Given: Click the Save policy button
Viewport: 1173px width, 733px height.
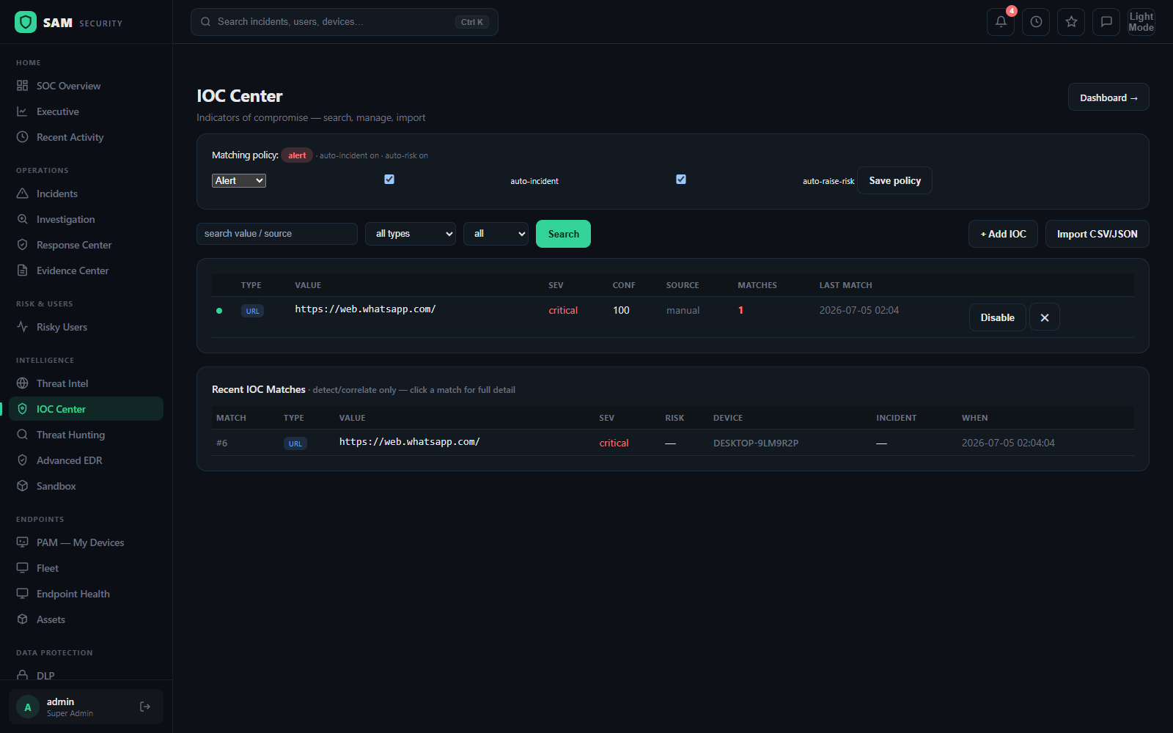Looking at the screenshot, I should click(x=894, y=180).
